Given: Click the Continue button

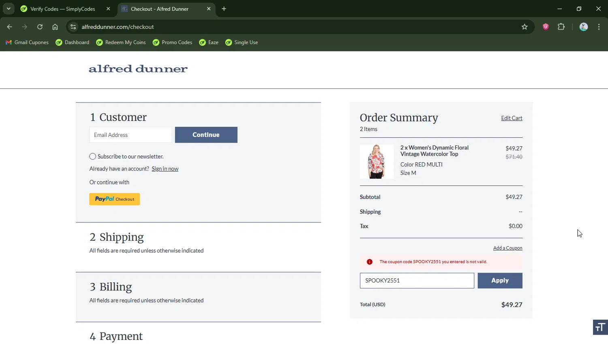Looking at the screenshot, I should coord(206,135).
